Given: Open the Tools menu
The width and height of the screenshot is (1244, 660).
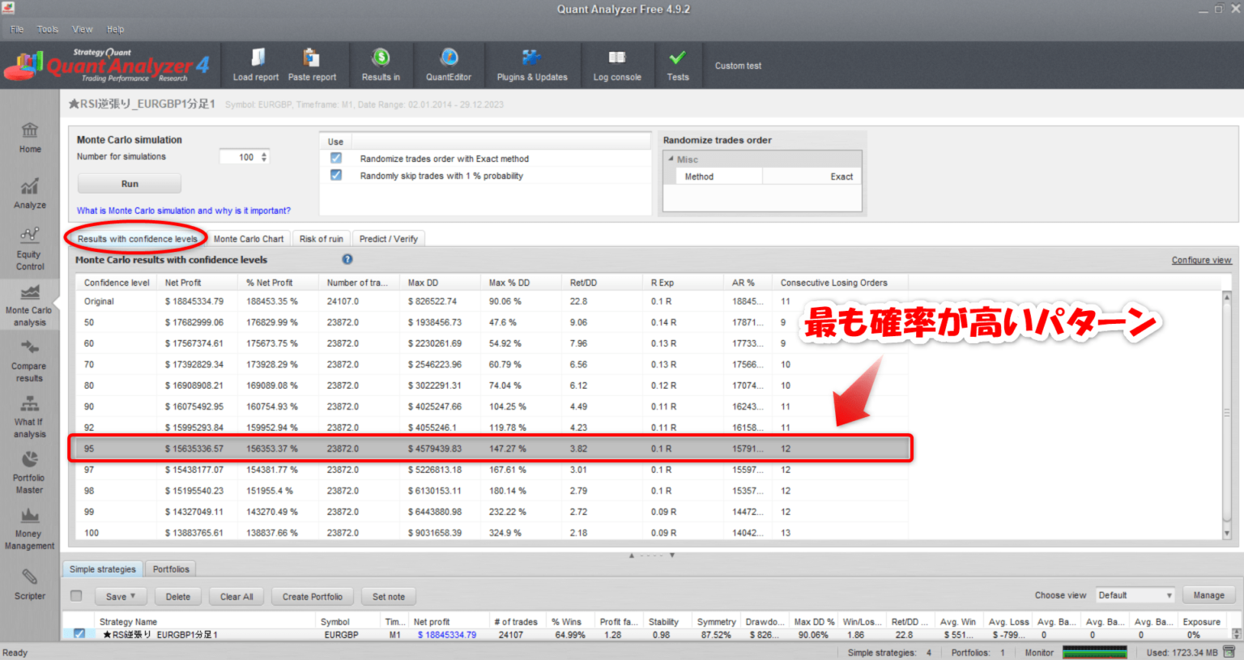Looking at the screenshot, I should 47,28.
